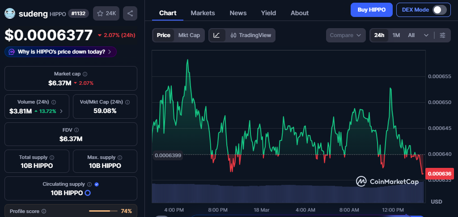458x217 pixels.
Task: Click the 0.000655 price axis label
Action: (440, 76)
